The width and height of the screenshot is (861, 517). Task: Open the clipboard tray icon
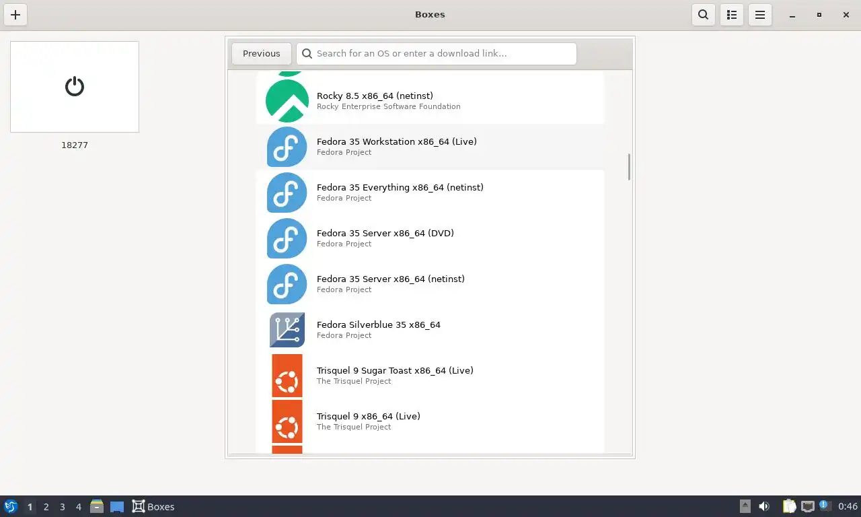(x=789, y=506)
